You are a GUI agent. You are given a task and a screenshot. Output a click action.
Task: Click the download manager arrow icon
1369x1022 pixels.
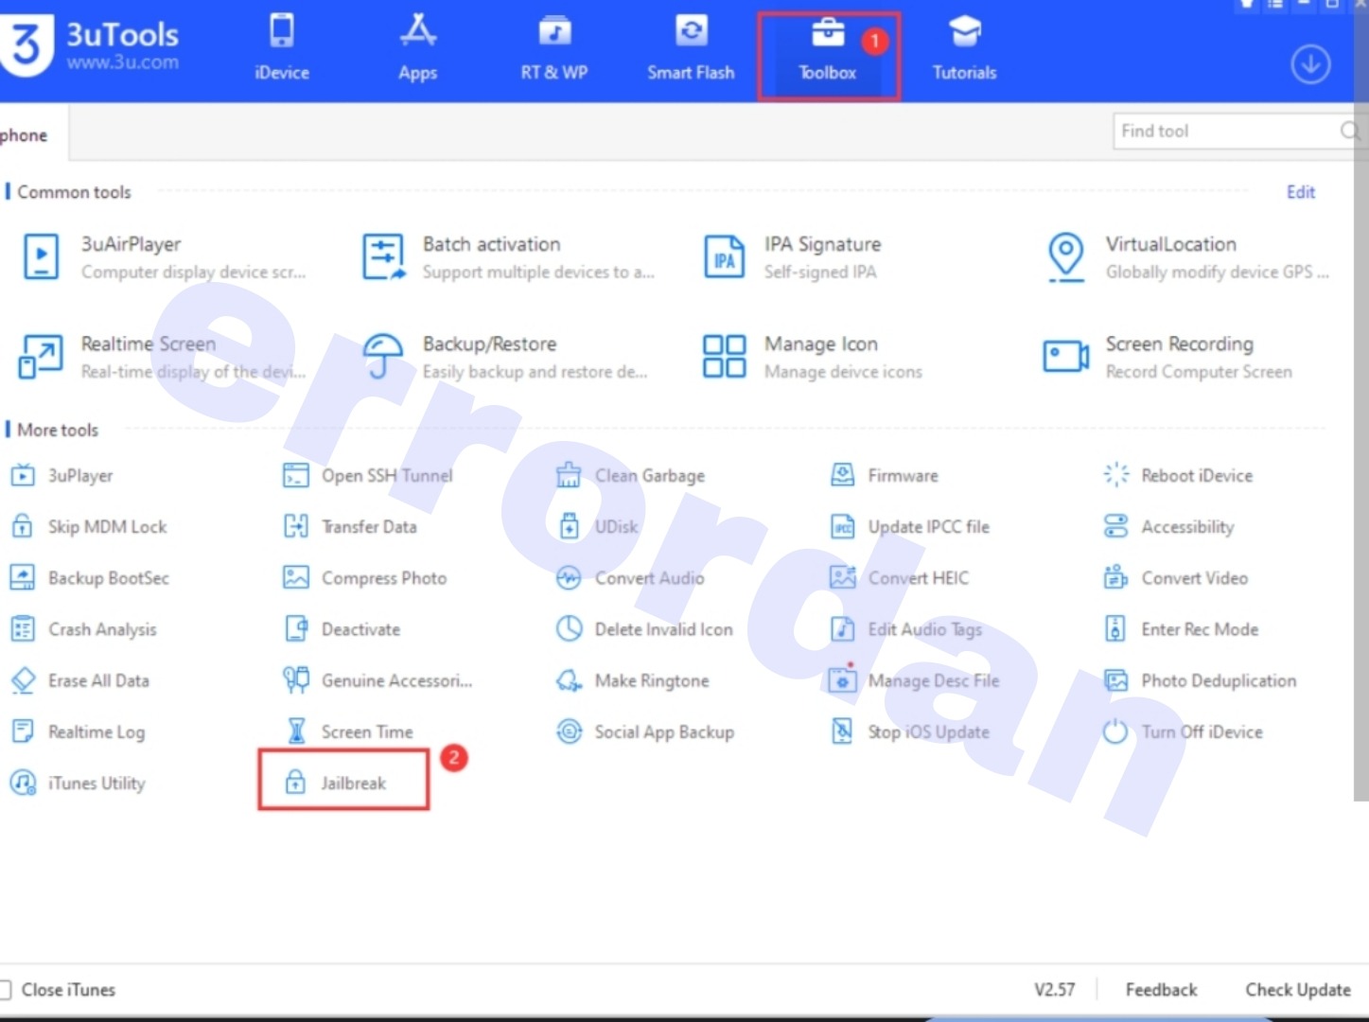click(1310, 64)
